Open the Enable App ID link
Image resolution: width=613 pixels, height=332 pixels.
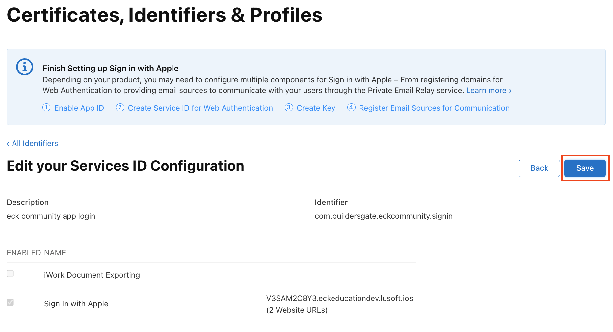point(79,108)
